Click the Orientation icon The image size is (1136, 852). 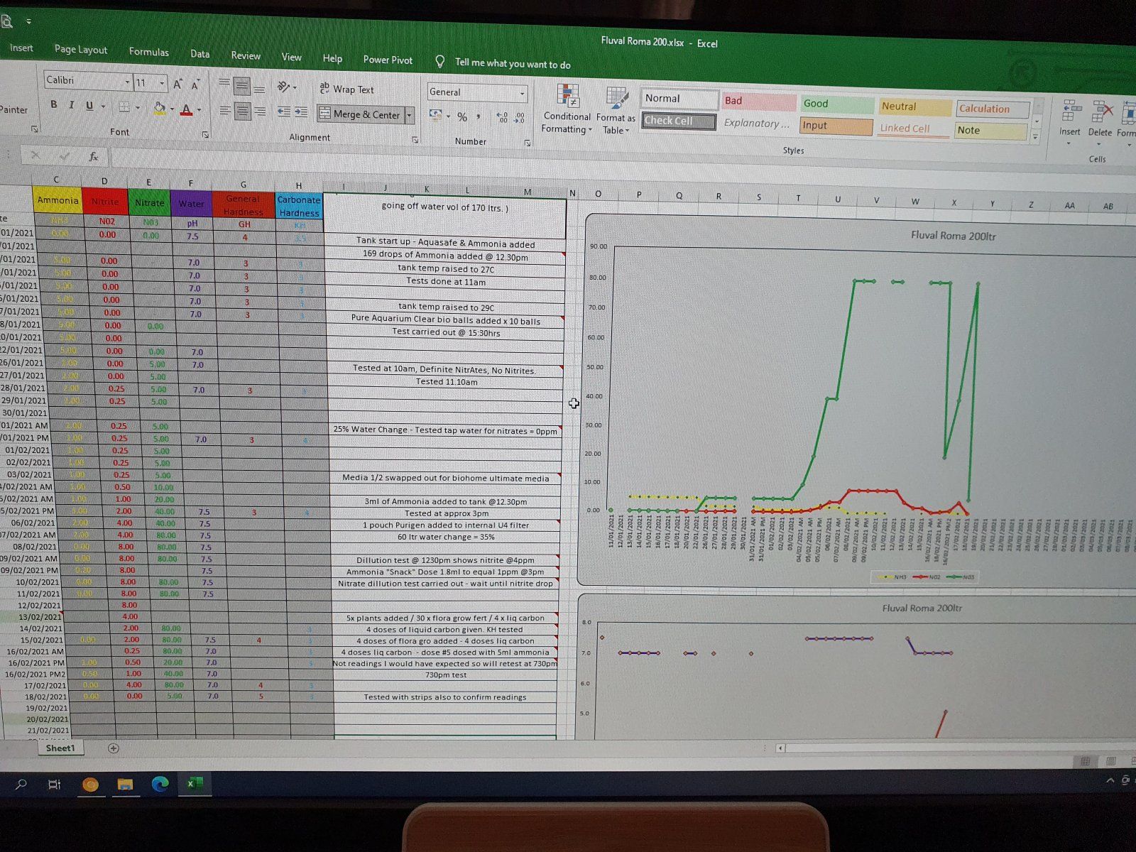coord(283,87)
